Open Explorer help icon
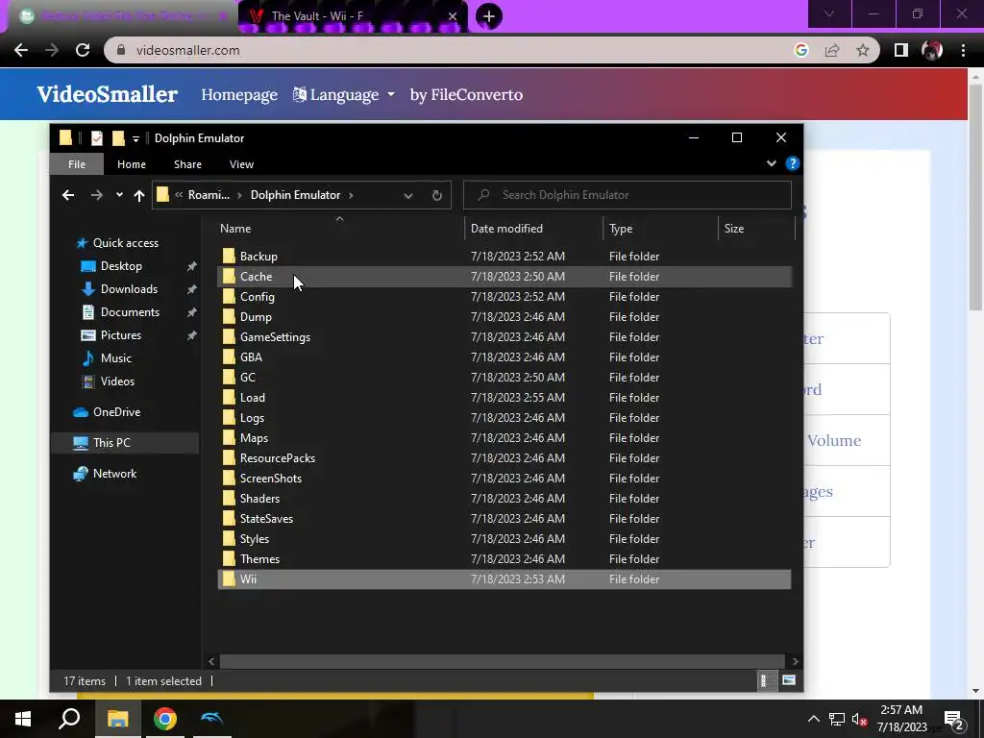 coord(792,163)
